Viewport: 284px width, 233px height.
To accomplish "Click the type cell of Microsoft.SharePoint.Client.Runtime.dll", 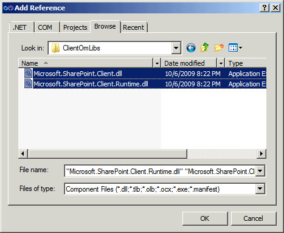I will (248, 84).
